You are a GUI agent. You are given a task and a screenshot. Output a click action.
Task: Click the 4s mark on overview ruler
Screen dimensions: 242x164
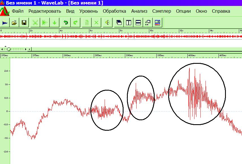point(61,30)
